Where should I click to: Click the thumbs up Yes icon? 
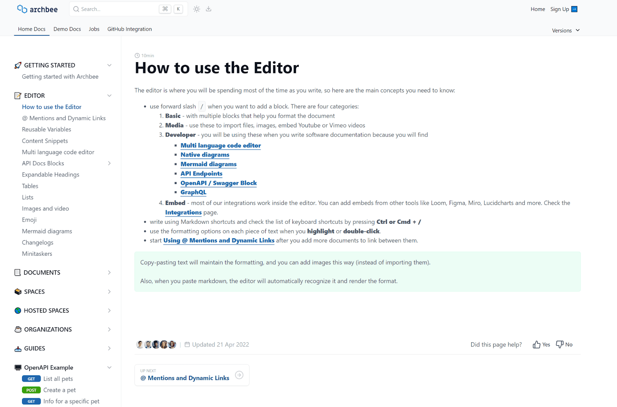536,345
